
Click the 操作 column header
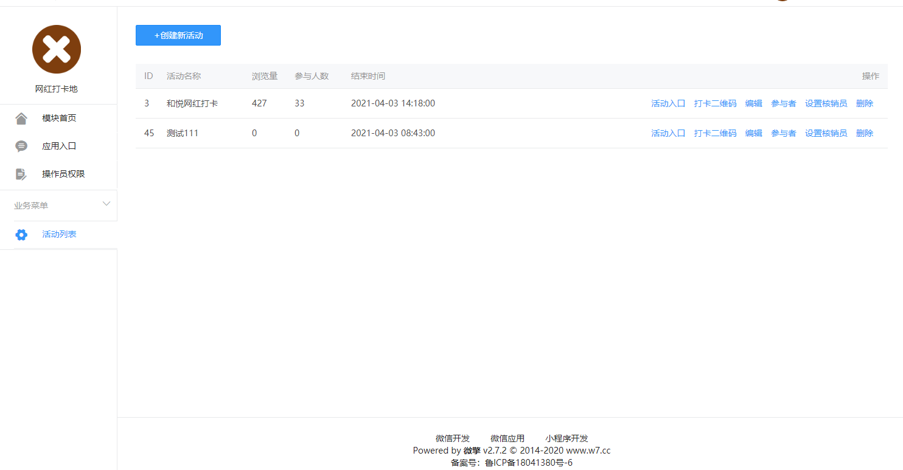[871, 76]
